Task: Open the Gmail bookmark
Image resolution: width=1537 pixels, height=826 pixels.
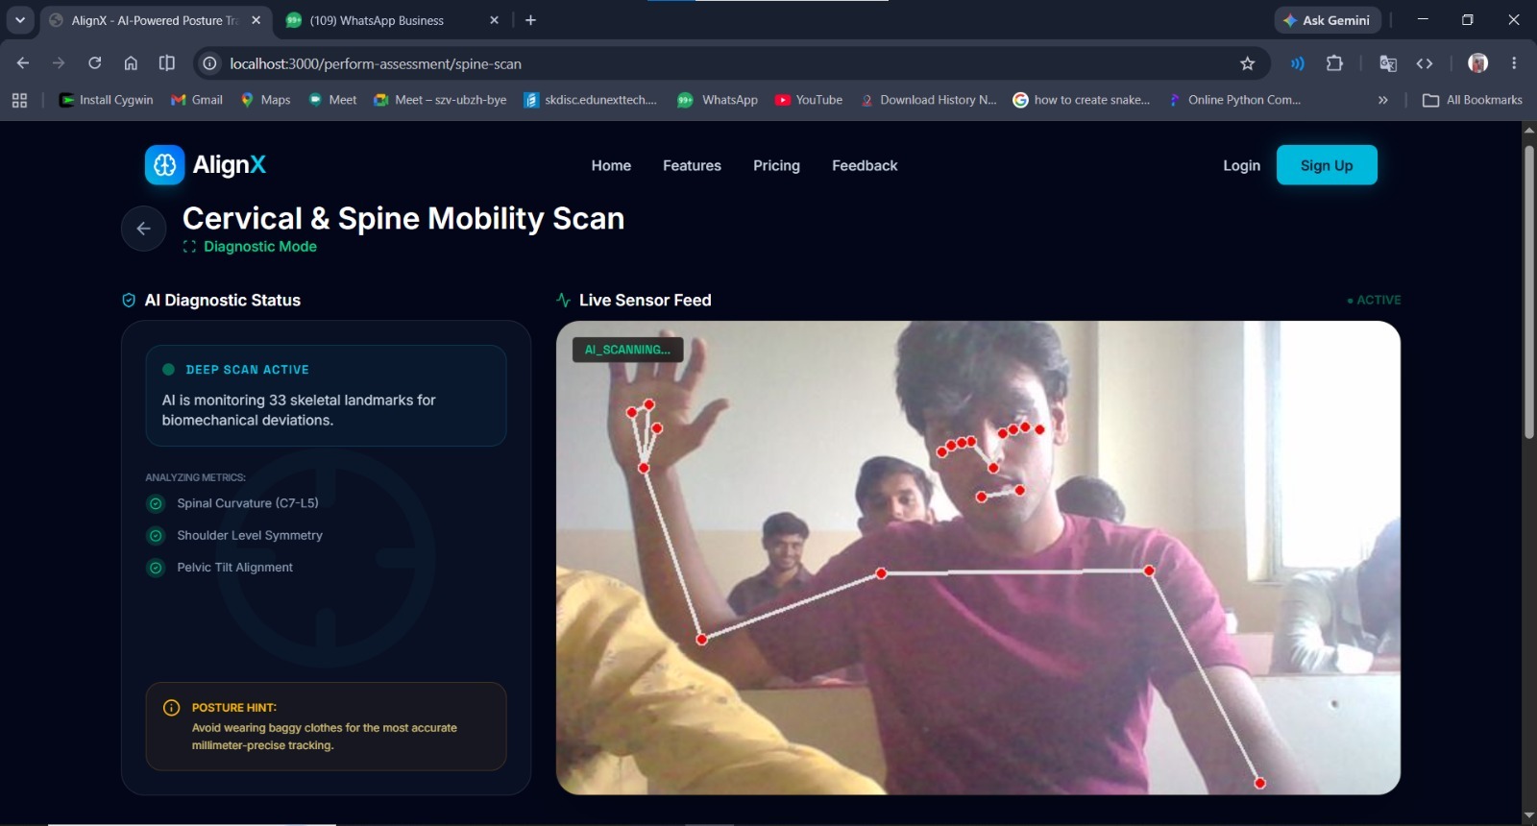Action: [197, 100]
